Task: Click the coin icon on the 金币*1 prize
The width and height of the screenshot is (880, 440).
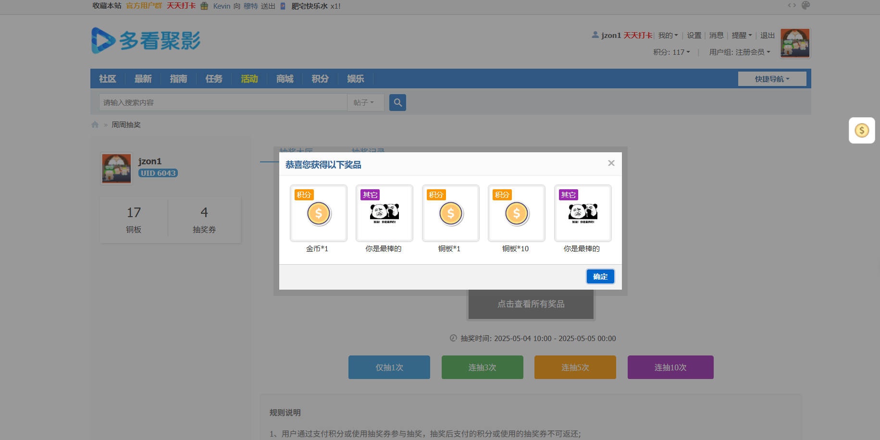Action: (318, 214)
